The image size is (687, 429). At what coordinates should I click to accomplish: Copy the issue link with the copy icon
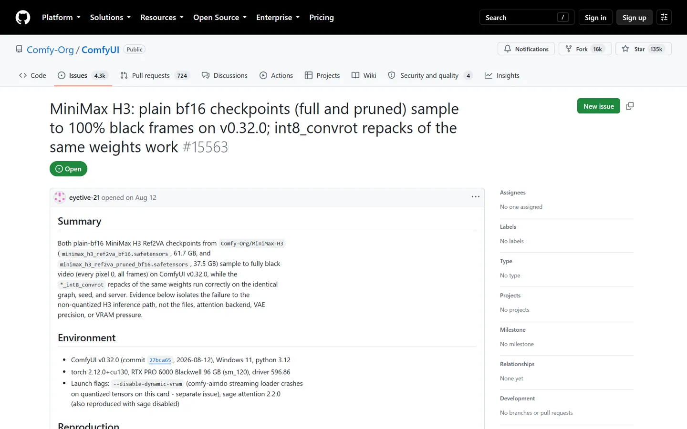(x=630, y=106)
